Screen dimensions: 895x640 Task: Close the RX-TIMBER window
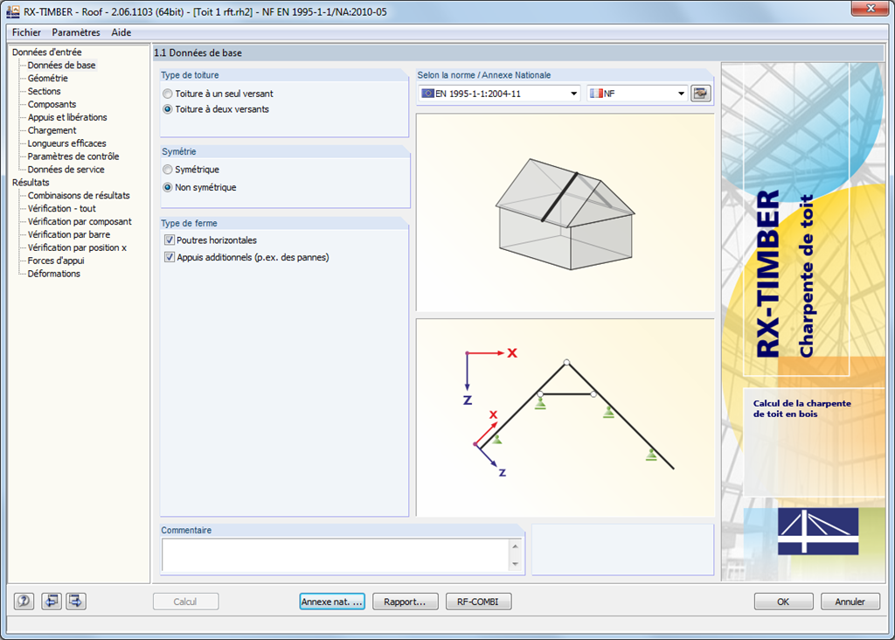click(x=871, y=8)
